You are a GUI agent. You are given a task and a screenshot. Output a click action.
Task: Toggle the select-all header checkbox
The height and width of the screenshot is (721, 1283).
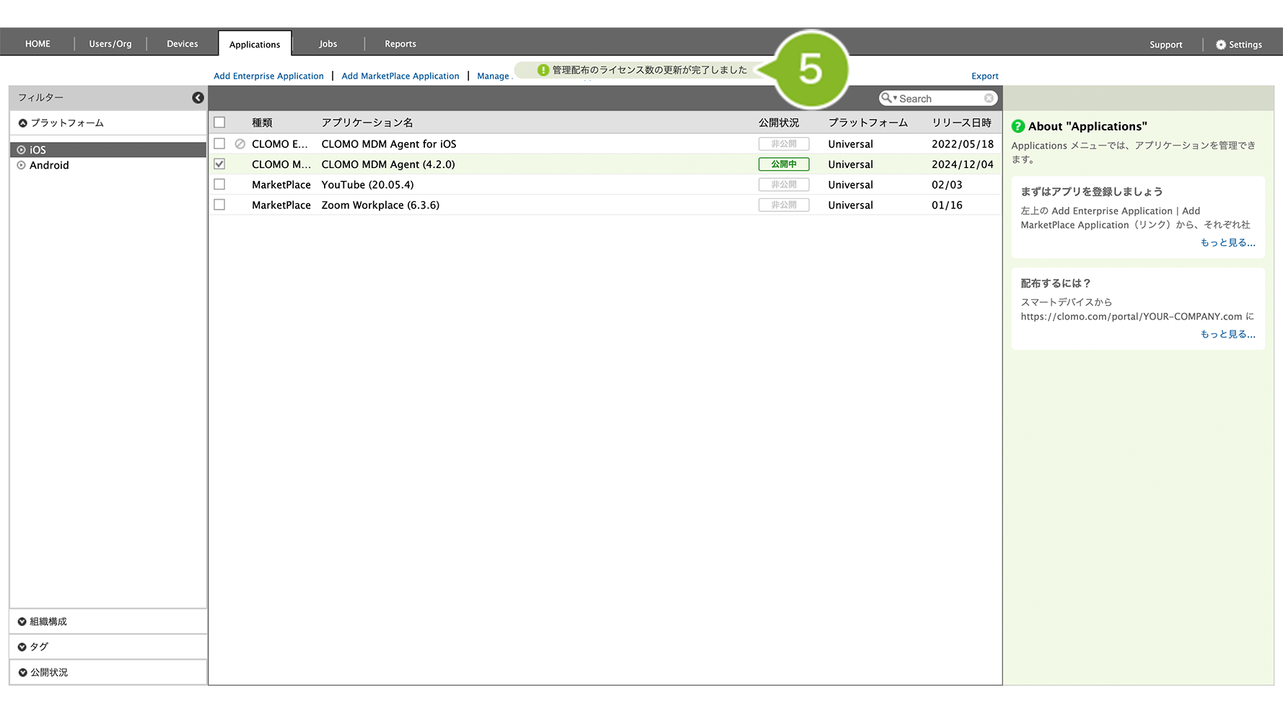219,123
